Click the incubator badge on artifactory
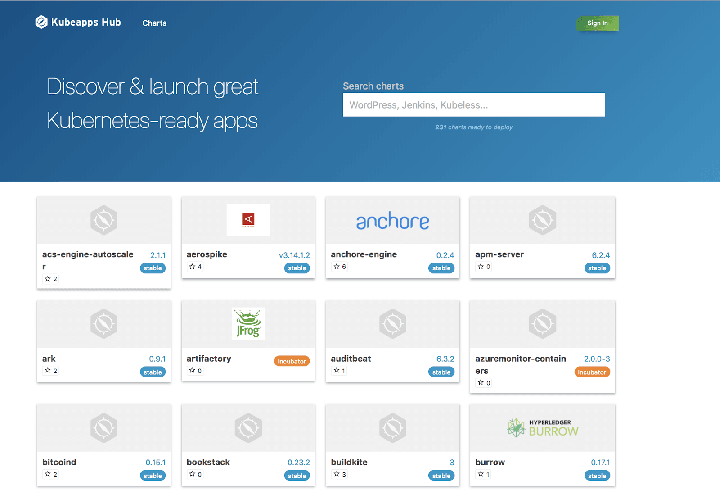 (292, 361)
